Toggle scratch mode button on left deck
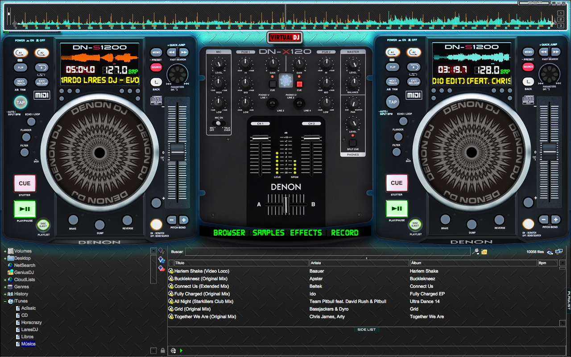 point(156,224)
